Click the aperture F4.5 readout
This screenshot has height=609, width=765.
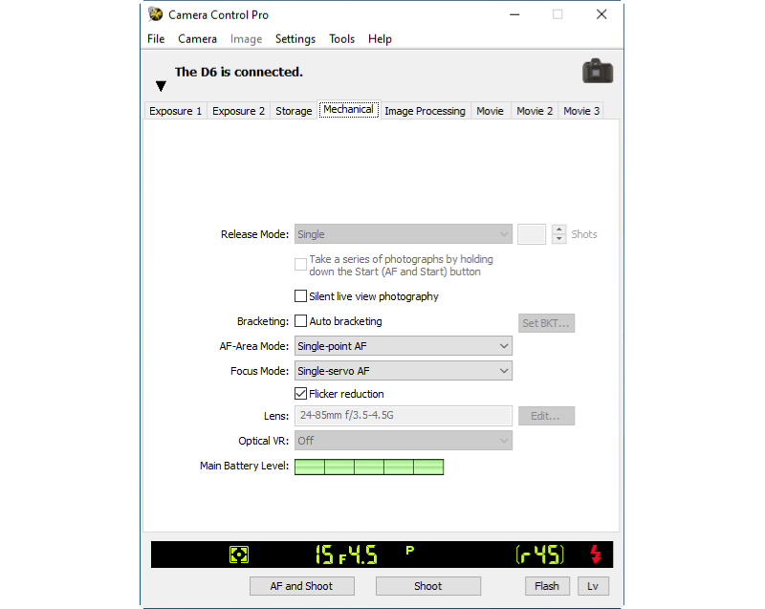coord(358,555)
